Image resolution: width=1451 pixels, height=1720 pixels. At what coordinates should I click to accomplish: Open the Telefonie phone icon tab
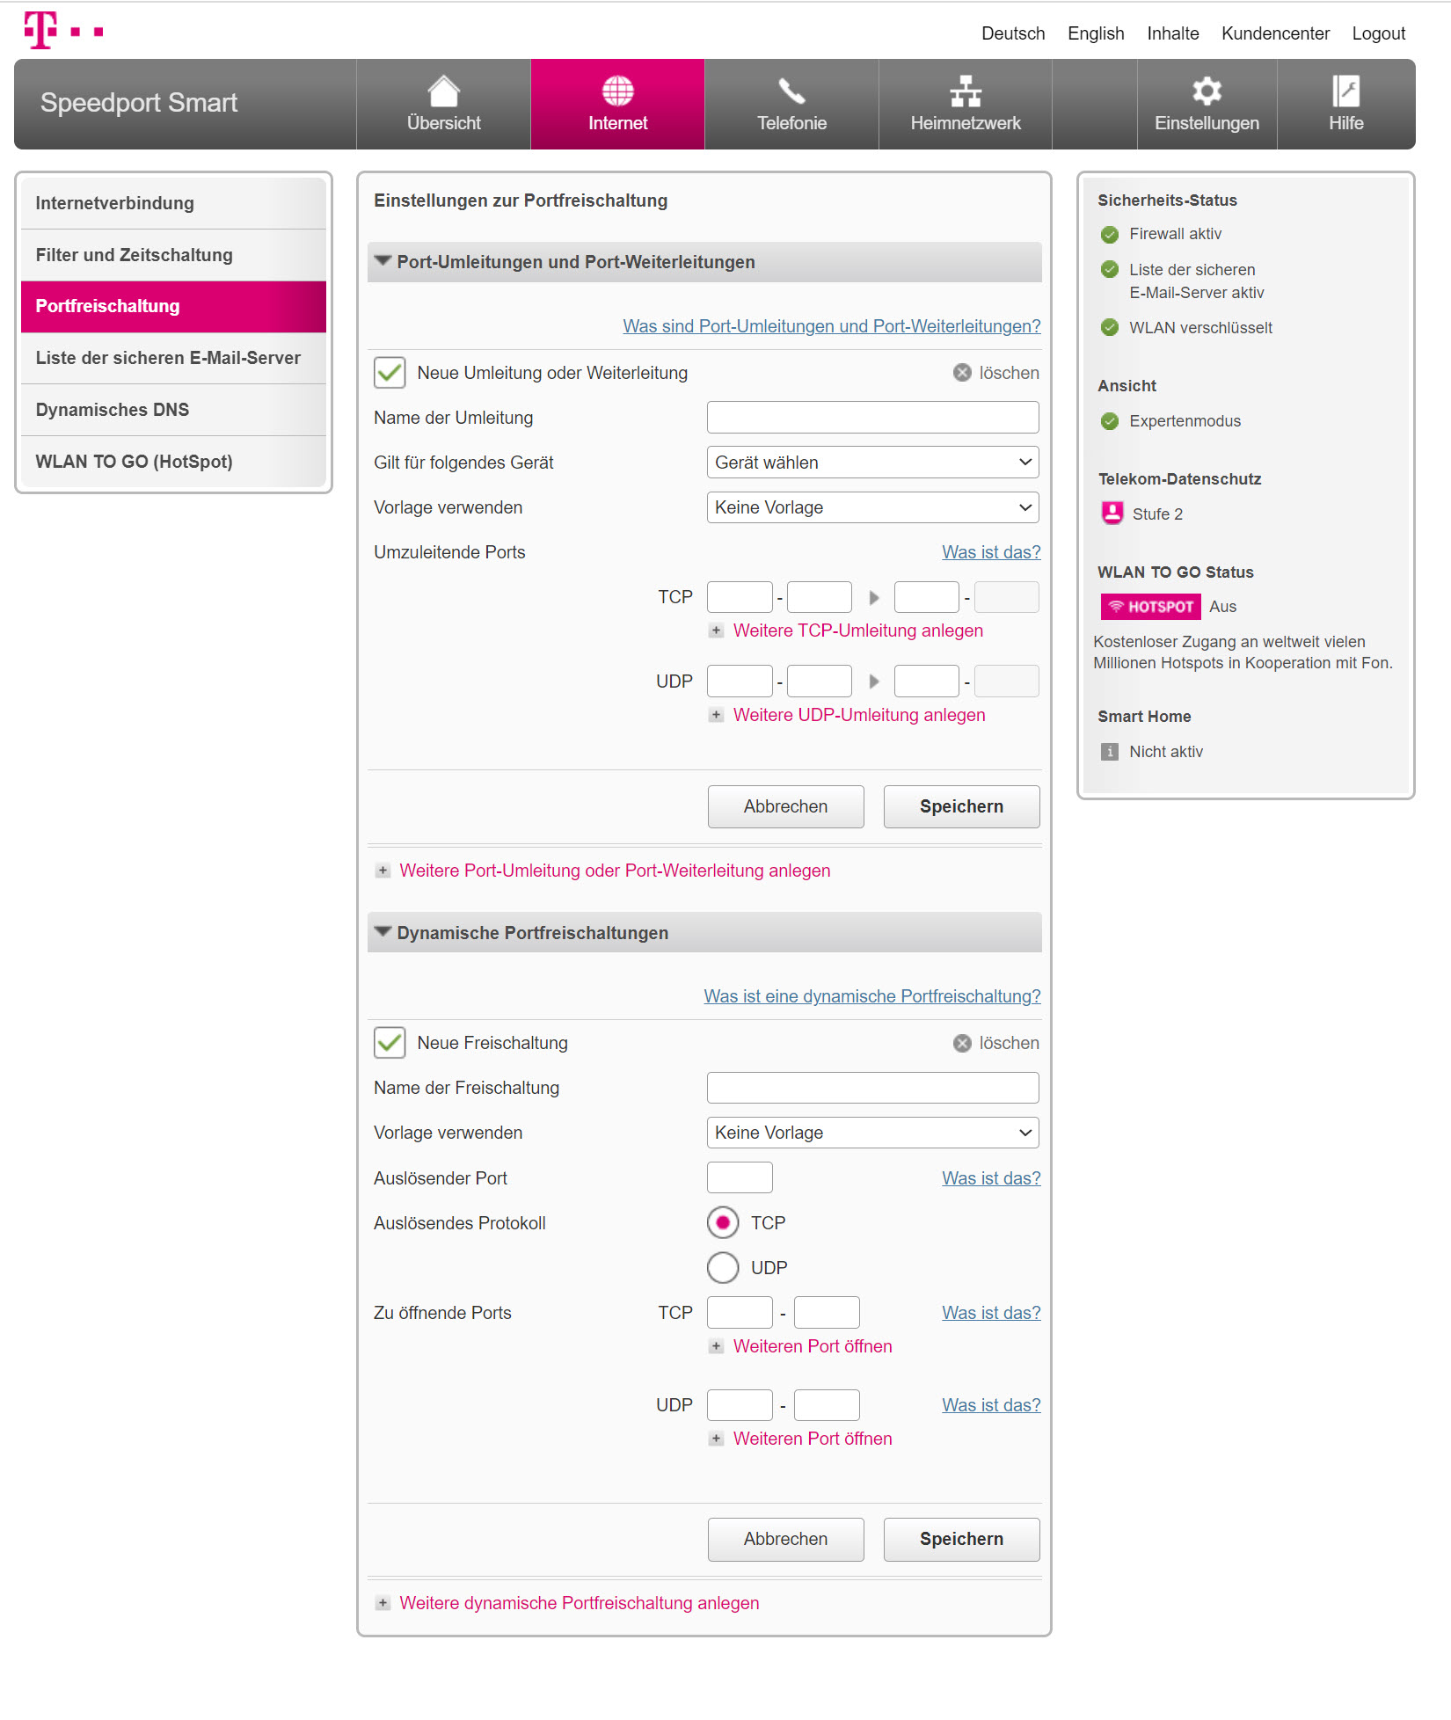791,104
